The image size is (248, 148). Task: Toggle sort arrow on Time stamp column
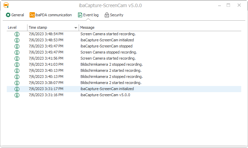[x=76, y=27]
